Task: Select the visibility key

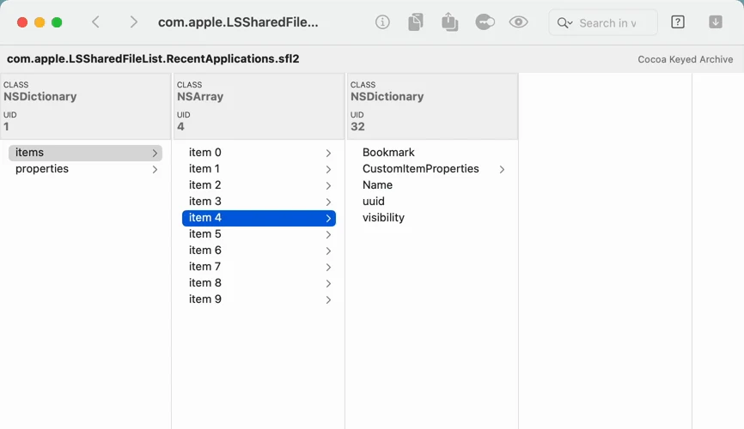Action: click(x=383, y=218)
